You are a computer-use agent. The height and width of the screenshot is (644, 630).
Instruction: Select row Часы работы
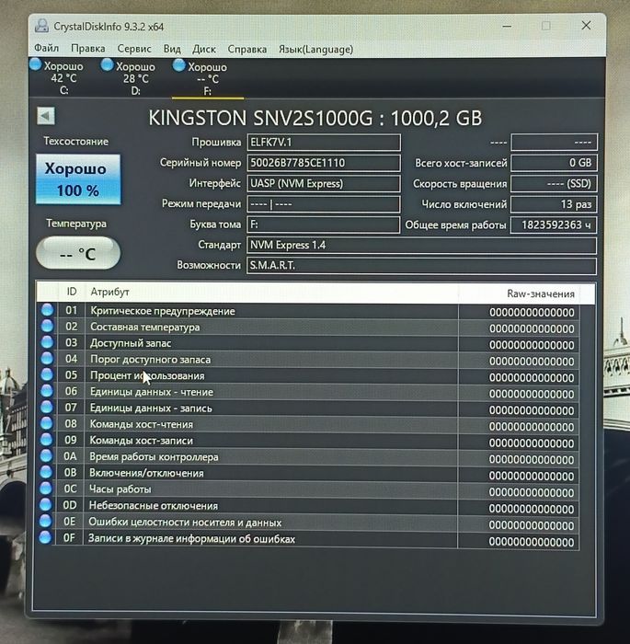point(309,490)
